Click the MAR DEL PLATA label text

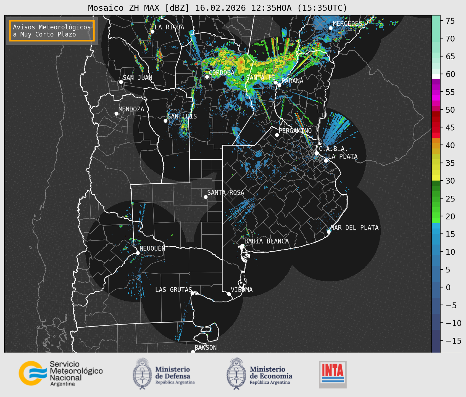pyautogui.click(x=354, y=228)
